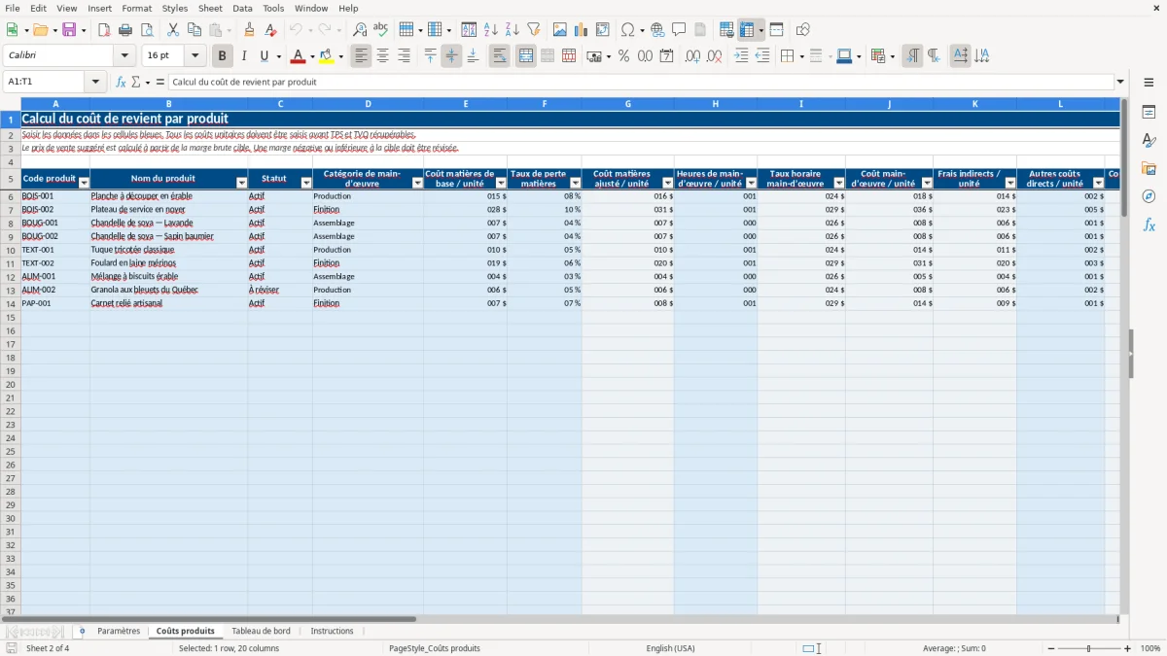This screenshot has width=1167, height=656.
Task: Open the Font Name dropdown
Action: click(x=124, y=56)
